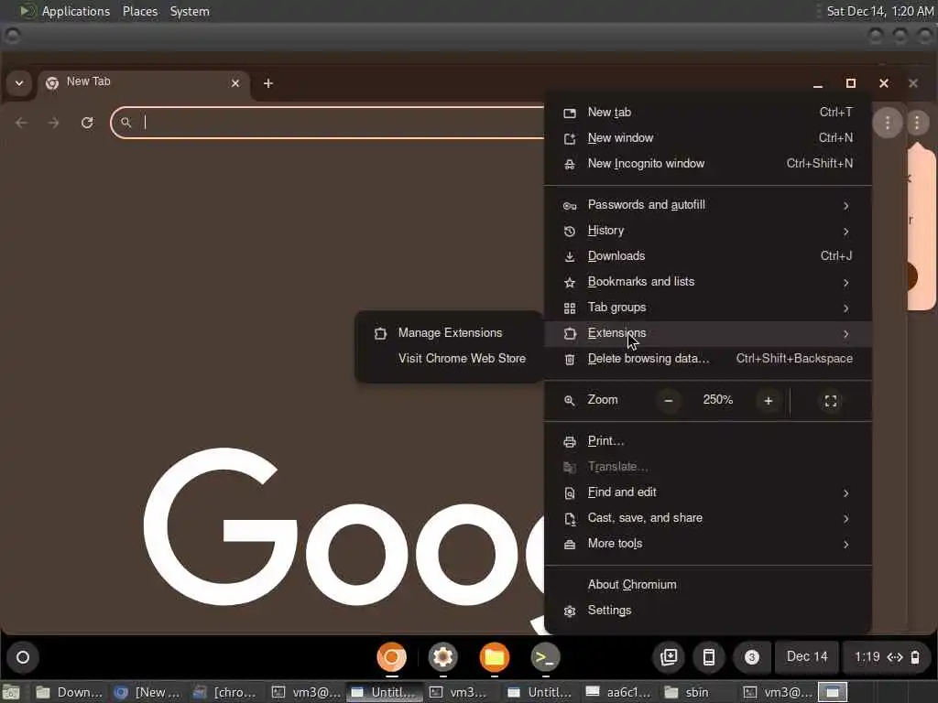The image size is (938, 703).
Task: Click the outer three-dot menu icon
Action: tap(916, 124)
